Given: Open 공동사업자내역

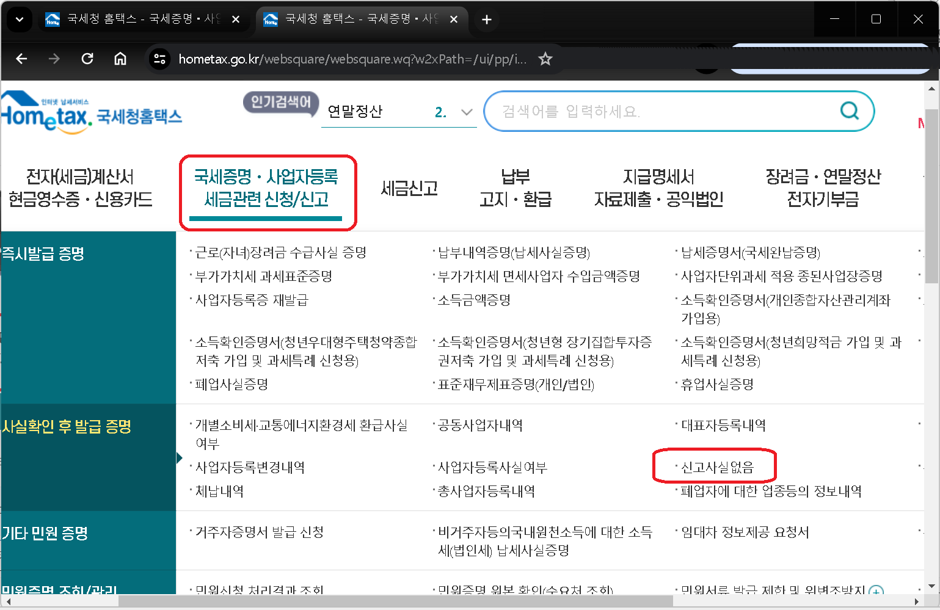Looking at the screenshot, I should 480,426.
